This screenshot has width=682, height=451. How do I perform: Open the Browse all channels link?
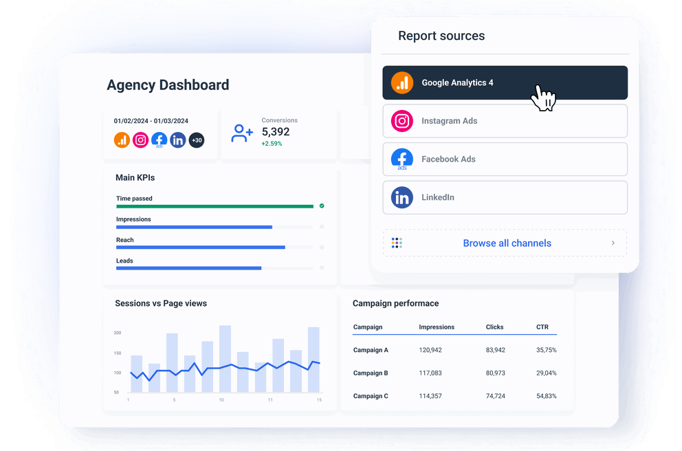click(507, 243)
